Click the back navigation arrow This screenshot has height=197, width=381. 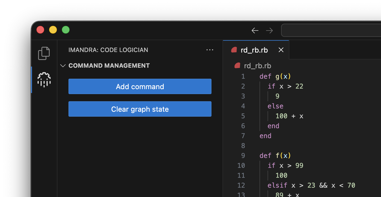click(x=255, y=30)
